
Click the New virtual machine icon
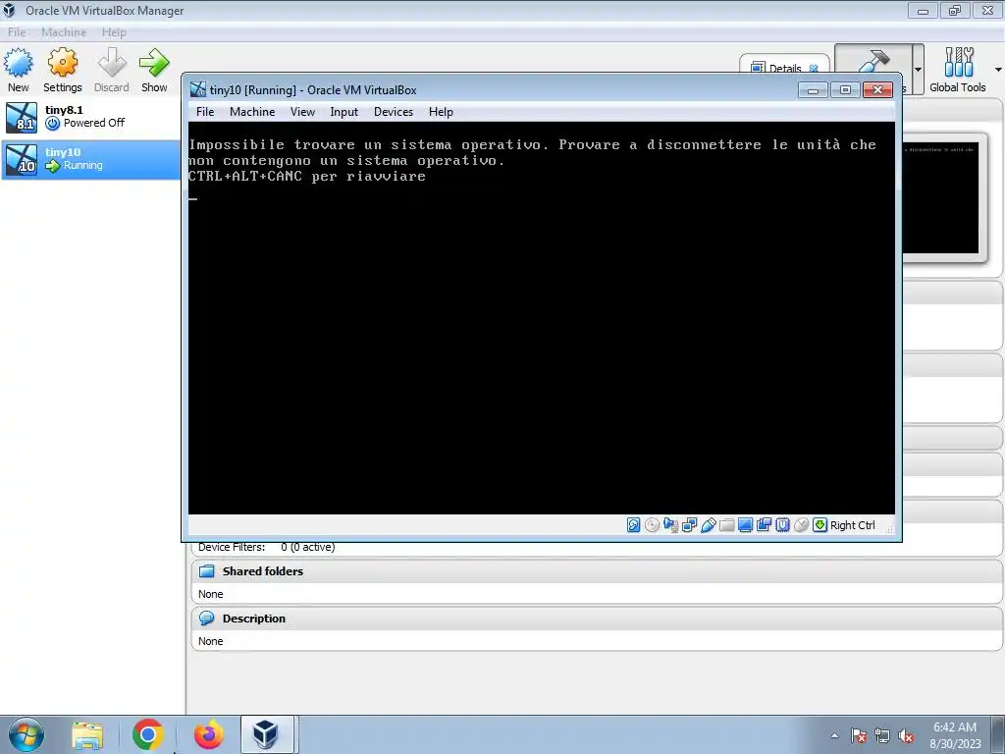[18, 63]
